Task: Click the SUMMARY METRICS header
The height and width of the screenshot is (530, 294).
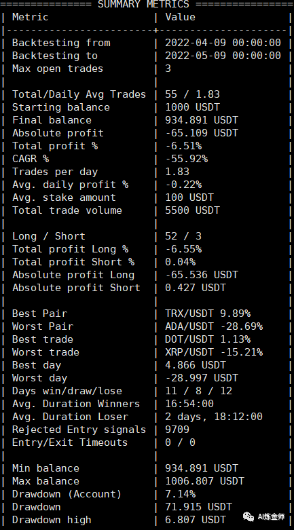Action: [143, 4]
